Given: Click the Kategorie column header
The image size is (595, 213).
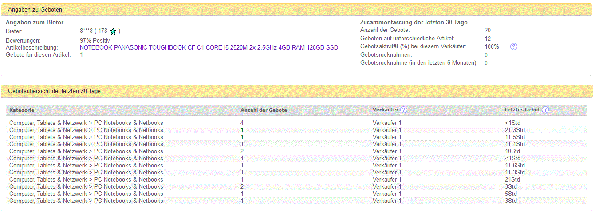Looking at the screenshot, I should coord(22,110).
